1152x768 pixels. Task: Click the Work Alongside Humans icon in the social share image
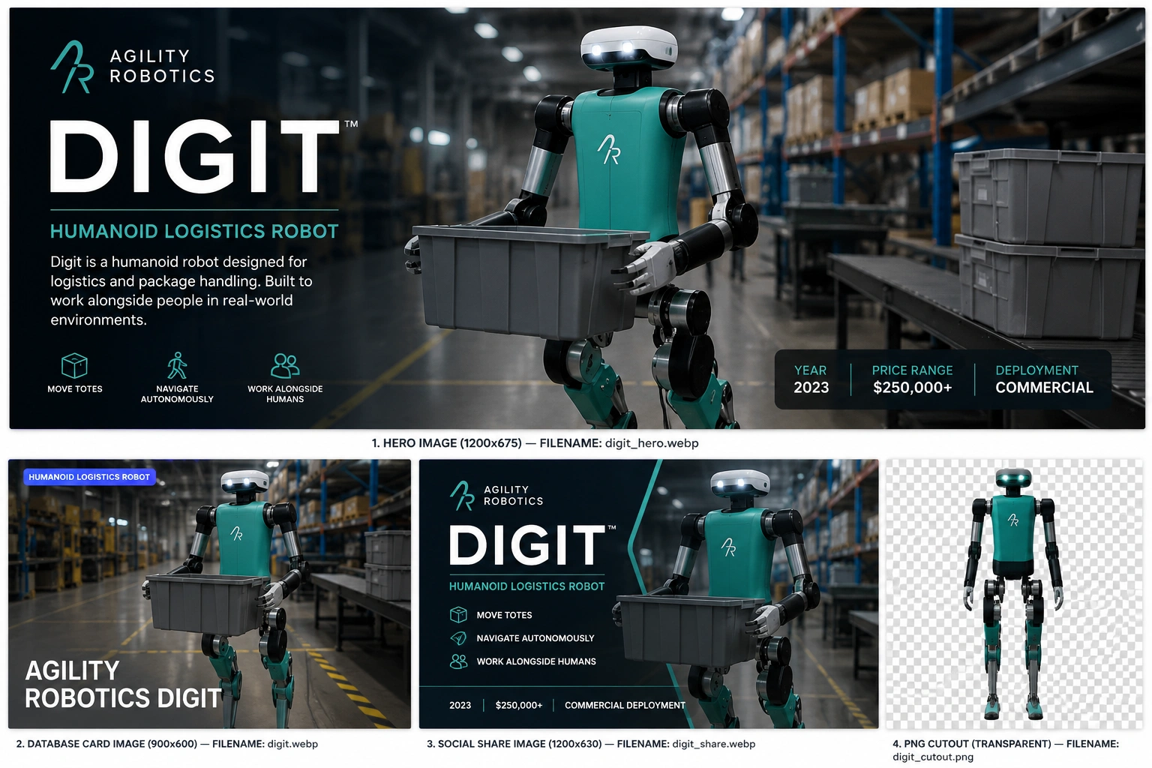[458, 661]
